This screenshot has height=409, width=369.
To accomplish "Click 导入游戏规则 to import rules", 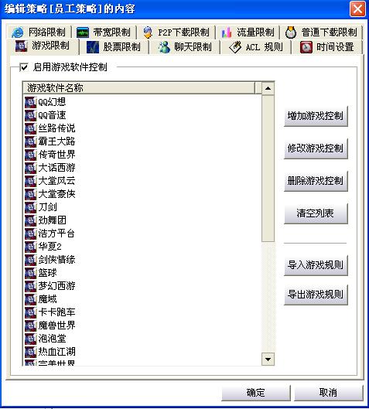I will pos(316,265).
